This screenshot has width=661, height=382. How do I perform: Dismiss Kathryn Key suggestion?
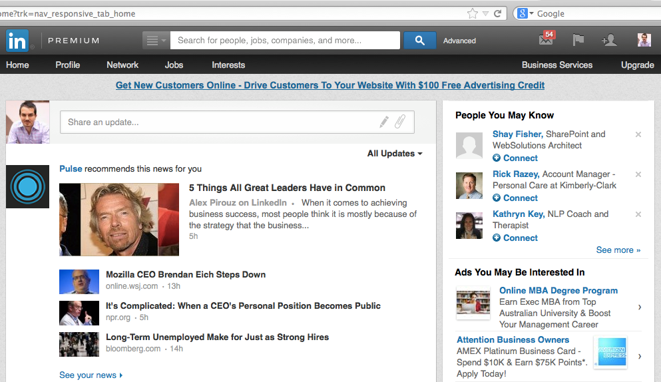click(x=638, y=214)
